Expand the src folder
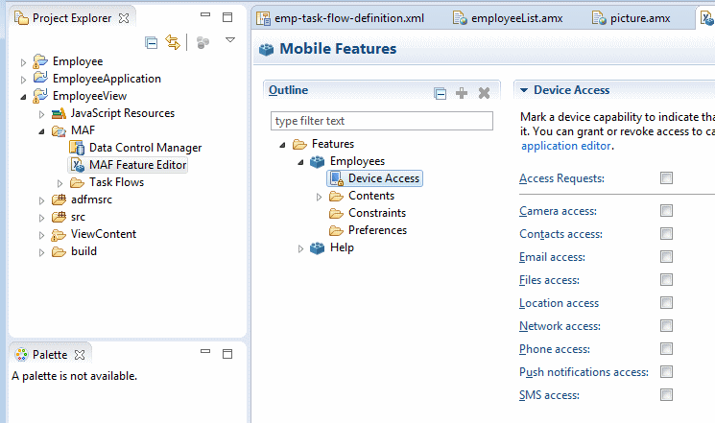The height and width of the screenshot is (423, 715). coord(41,219)
